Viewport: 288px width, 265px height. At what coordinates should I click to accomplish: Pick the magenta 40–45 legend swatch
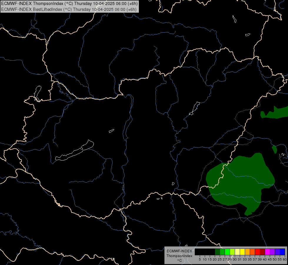click(267, 252)
